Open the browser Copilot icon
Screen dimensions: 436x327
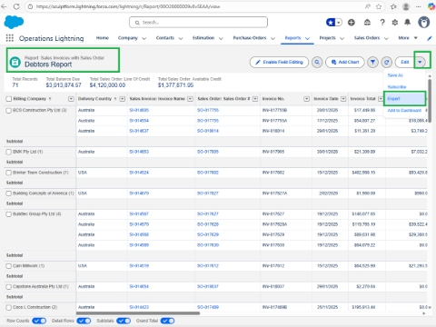(431, 6)
